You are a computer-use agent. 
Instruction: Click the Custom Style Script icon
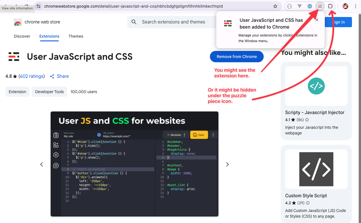click(316, 169)
